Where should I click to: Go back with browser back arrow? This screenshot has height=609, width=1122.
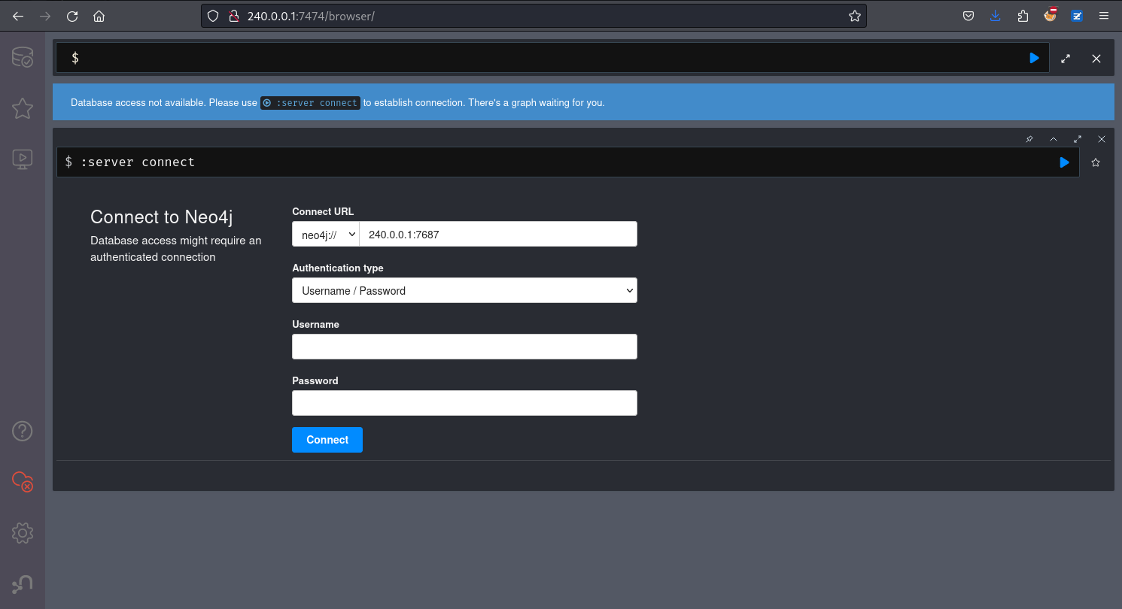pos(18,16)
